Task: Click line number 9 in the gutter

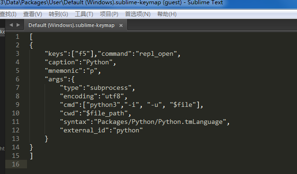Action: point(18,104)
